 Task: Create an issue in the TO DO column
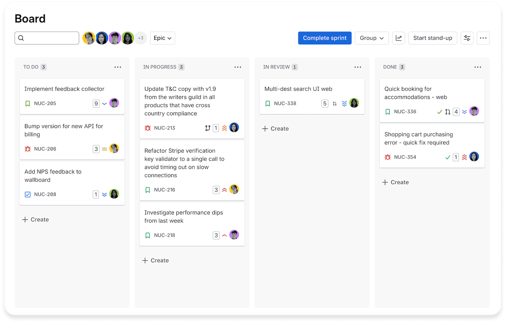click(36, 220)
